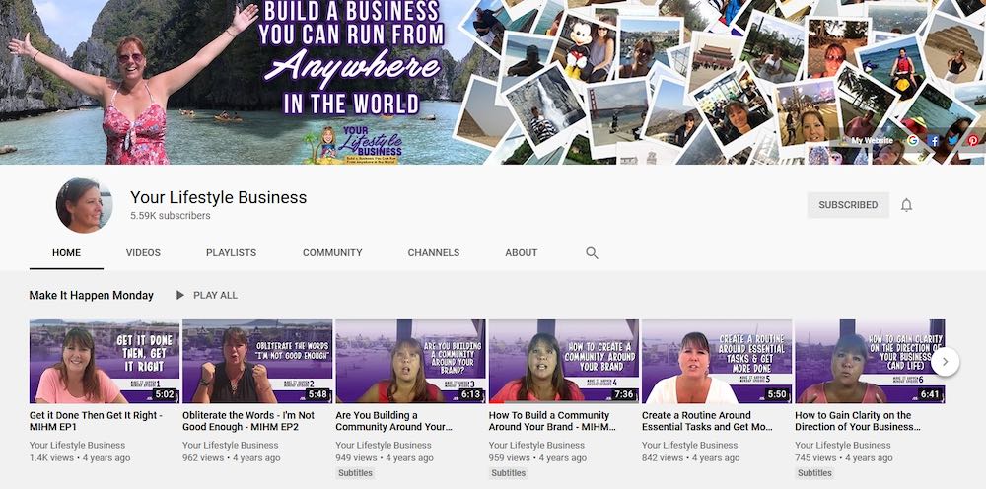The height and width of the screenshot is (489, 986).
Task: Click '842 views • 4 years ago' text
Action: [x=691, y=458]
